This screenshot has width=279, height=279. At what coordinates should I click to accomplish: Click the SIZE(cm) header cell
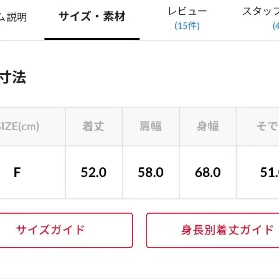(x=32, y=127)
